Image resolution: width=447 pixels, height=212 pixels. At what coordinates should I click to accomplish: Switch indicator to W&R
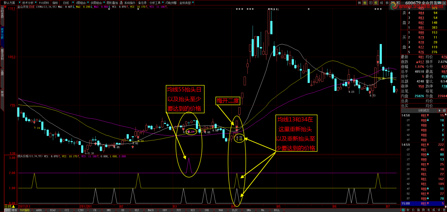(x=221, y=210)
